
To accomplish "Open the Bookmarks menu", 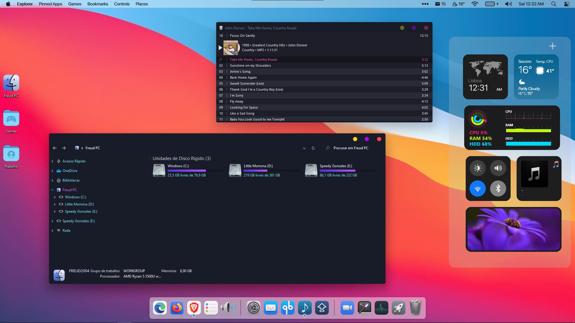I will (98, 4).
